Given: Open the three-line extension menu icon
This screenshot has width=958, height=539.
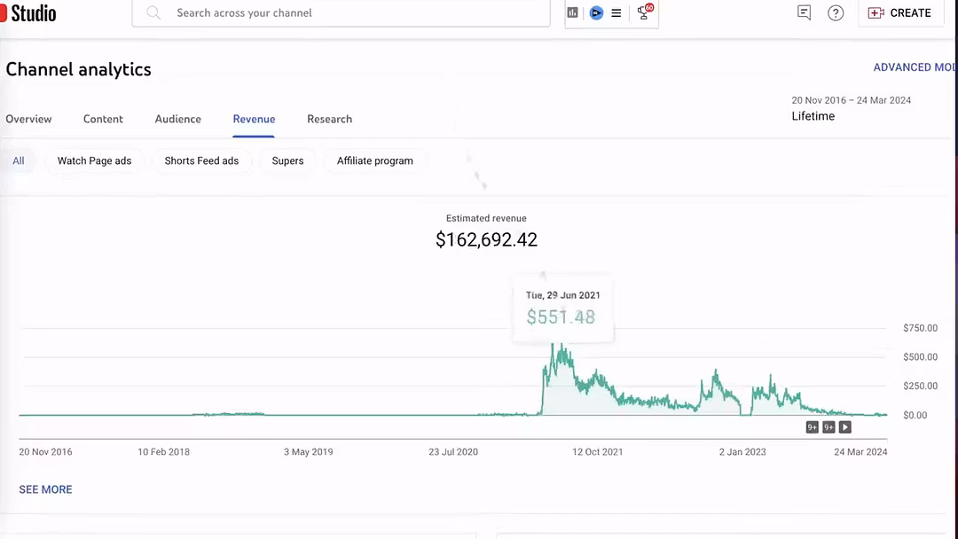Looking at the screenshot, I should pos(616,13).
